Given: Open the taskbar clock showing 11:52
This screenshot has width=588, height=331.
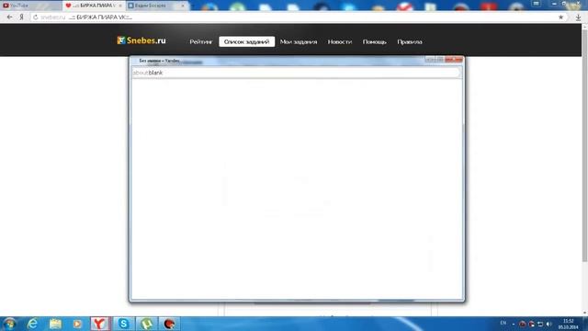Looking at the screenshot, I should (x=569, y=324).
